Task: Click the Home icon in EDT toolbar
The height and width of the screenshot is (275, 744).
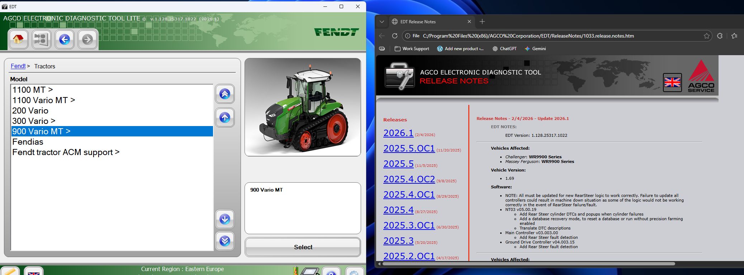Action: click(x=18, y=39)
